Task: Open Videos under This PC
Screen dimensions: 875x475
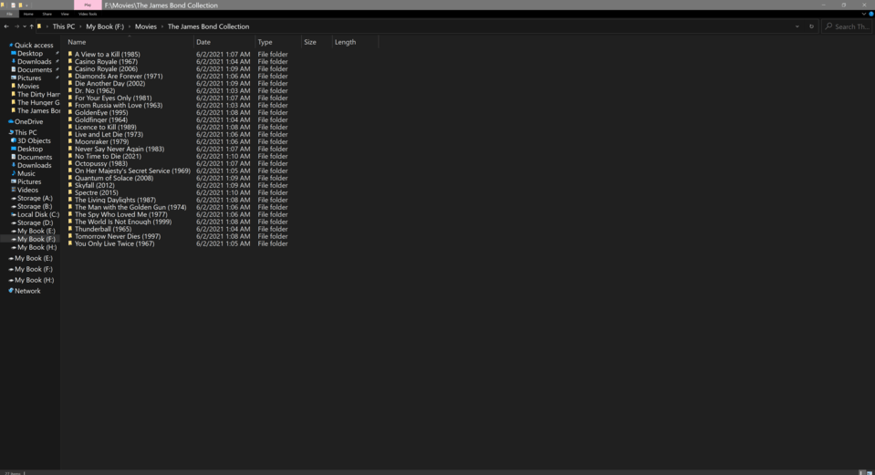Action: tap(28, 190)
